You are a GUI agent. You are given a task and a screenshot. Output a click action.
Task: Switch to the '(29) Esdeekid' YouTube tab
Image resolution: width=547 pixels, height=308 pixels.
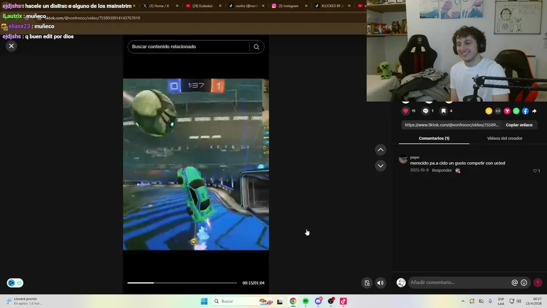tap(203, 6)
